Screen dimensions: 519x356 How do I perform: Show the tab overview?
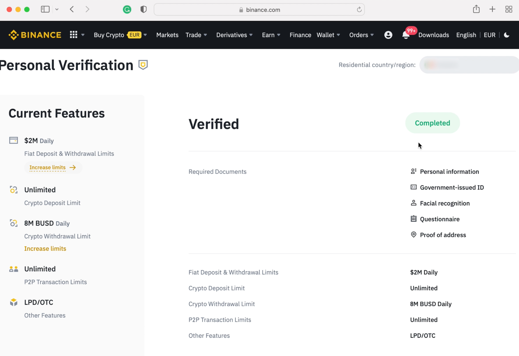point(509,9)
